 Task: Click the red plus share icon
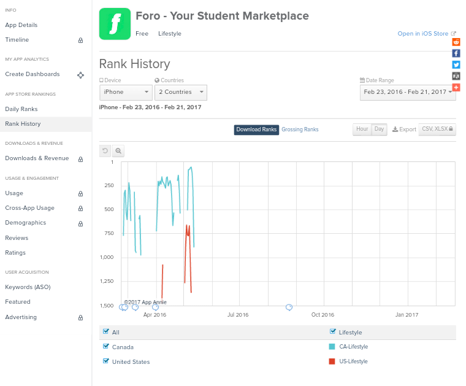point(456,88)
